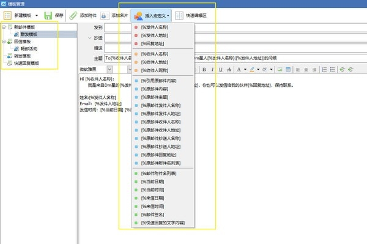This screenshot has height=244, width=367.
Task: Select the 畅邮活动 template
Action: click(x=29, y=49)
